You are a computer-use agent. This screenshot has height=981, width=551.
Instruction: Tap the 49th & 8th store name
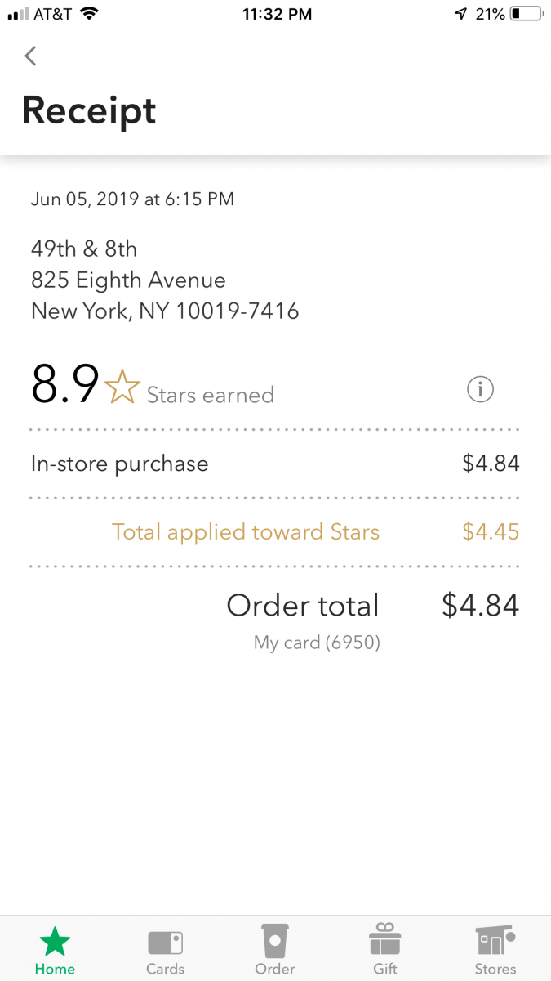[x=84, y=249]
